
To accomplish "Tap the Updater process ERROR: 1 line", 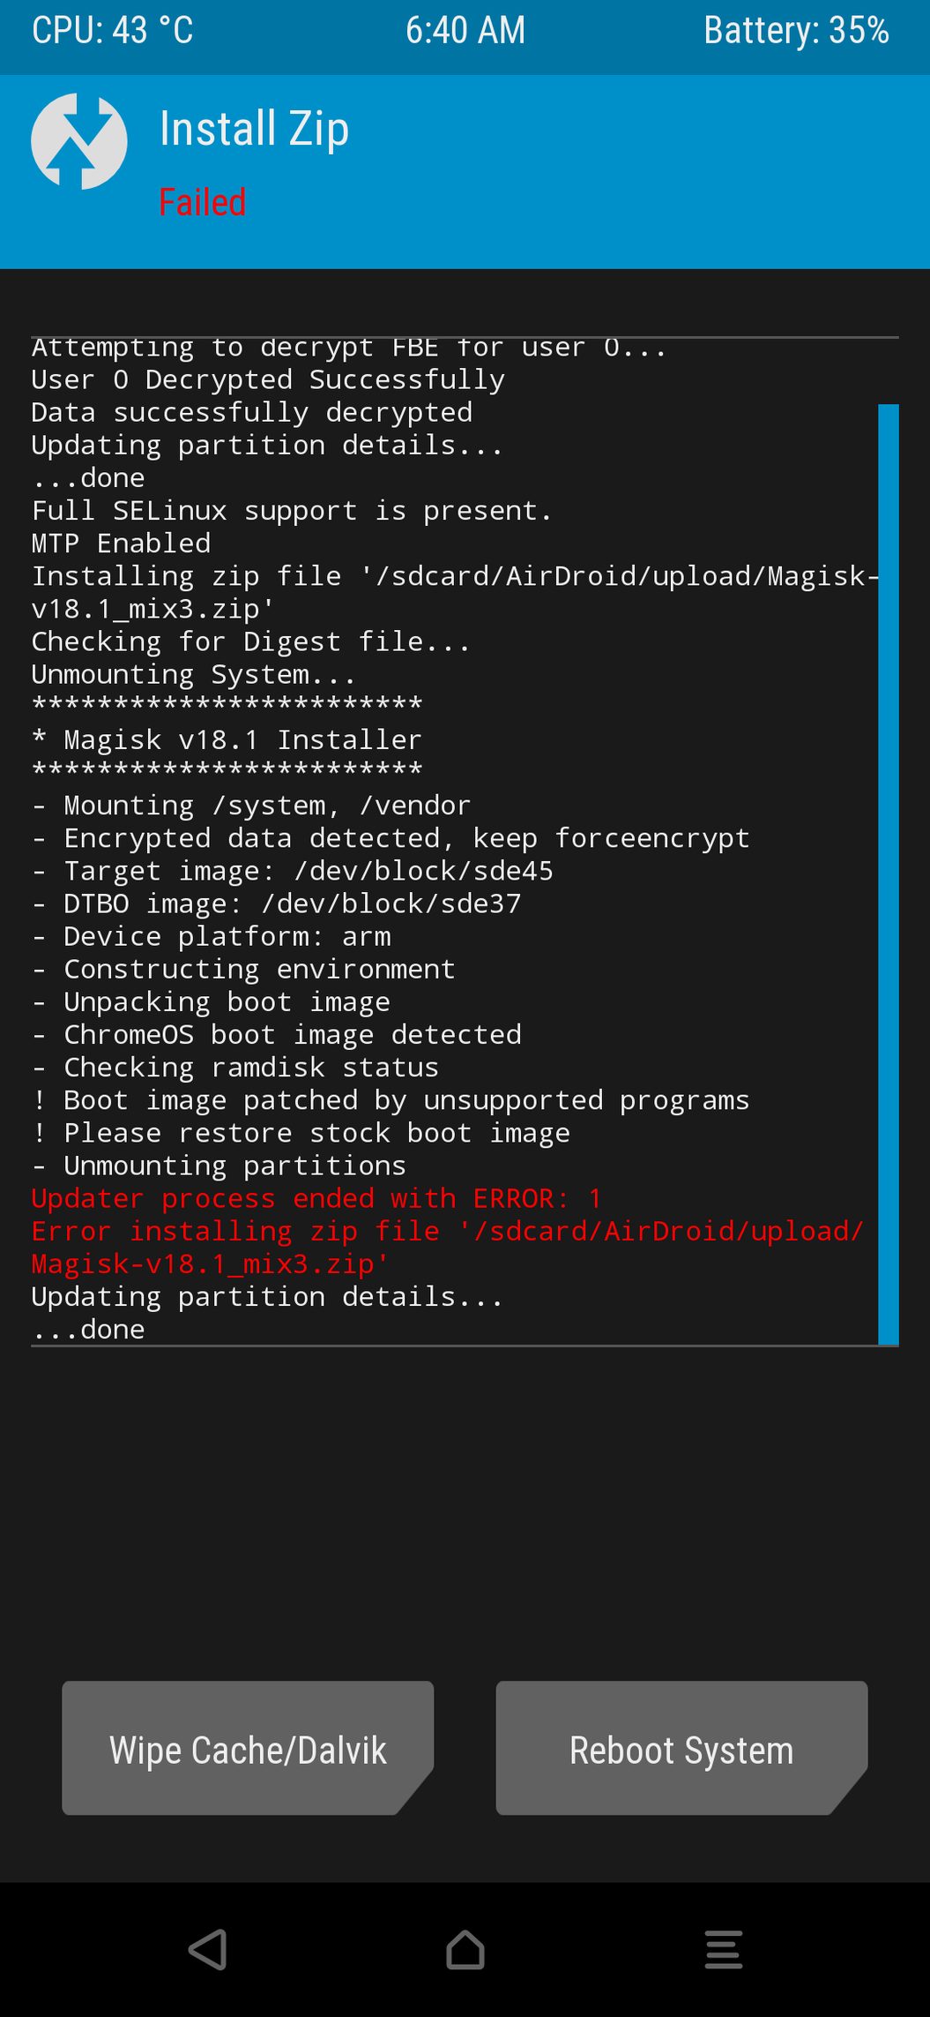I will click(x=316, y=1198).
